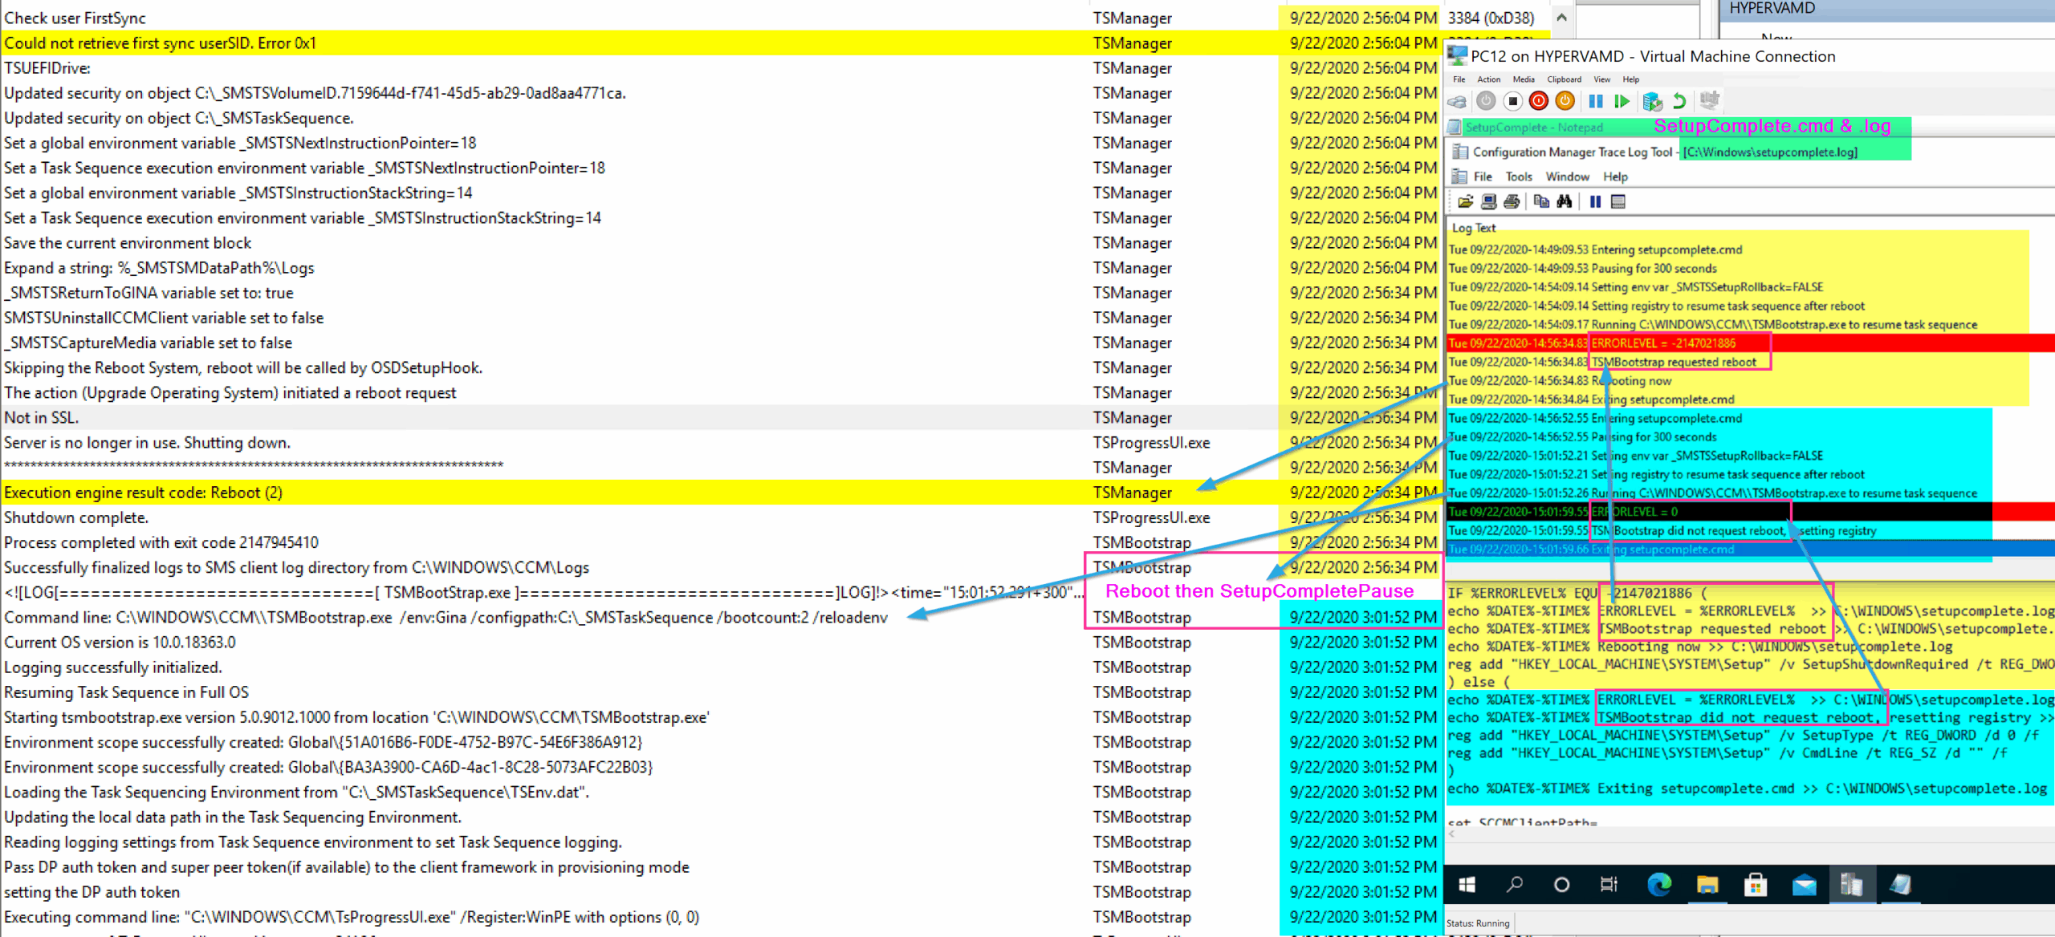Click the VM Turn Off stop button
Screen dimensions: 2055x937
click(x=1512, y=101)
